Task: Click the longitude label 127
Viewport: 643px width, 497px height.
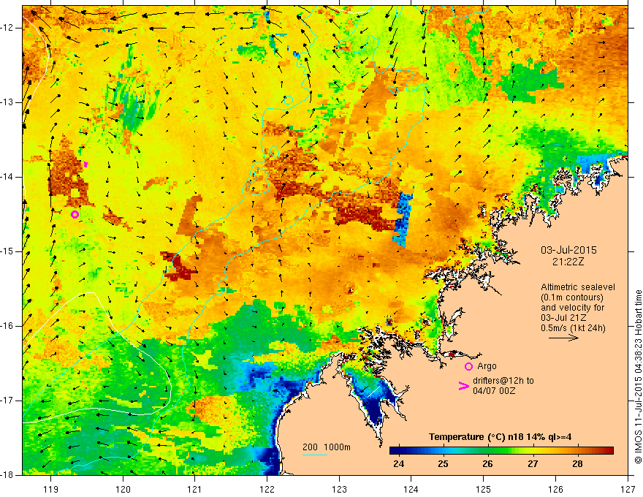Action: (x=628, y=489)
